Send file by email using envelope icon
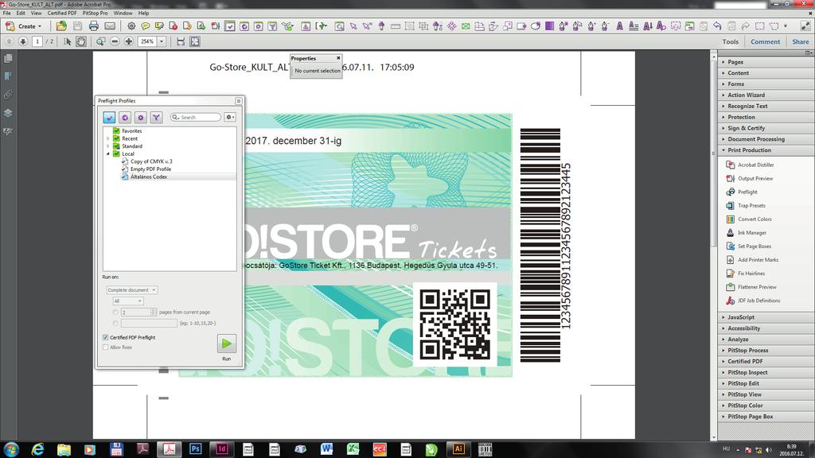Screen dimensions: 815x458 click(x=110, y=26)
